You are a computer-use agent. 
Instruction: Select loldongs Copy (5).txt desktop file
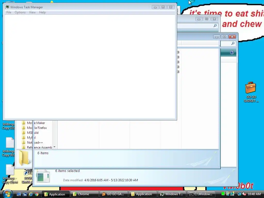pos(10,174)
